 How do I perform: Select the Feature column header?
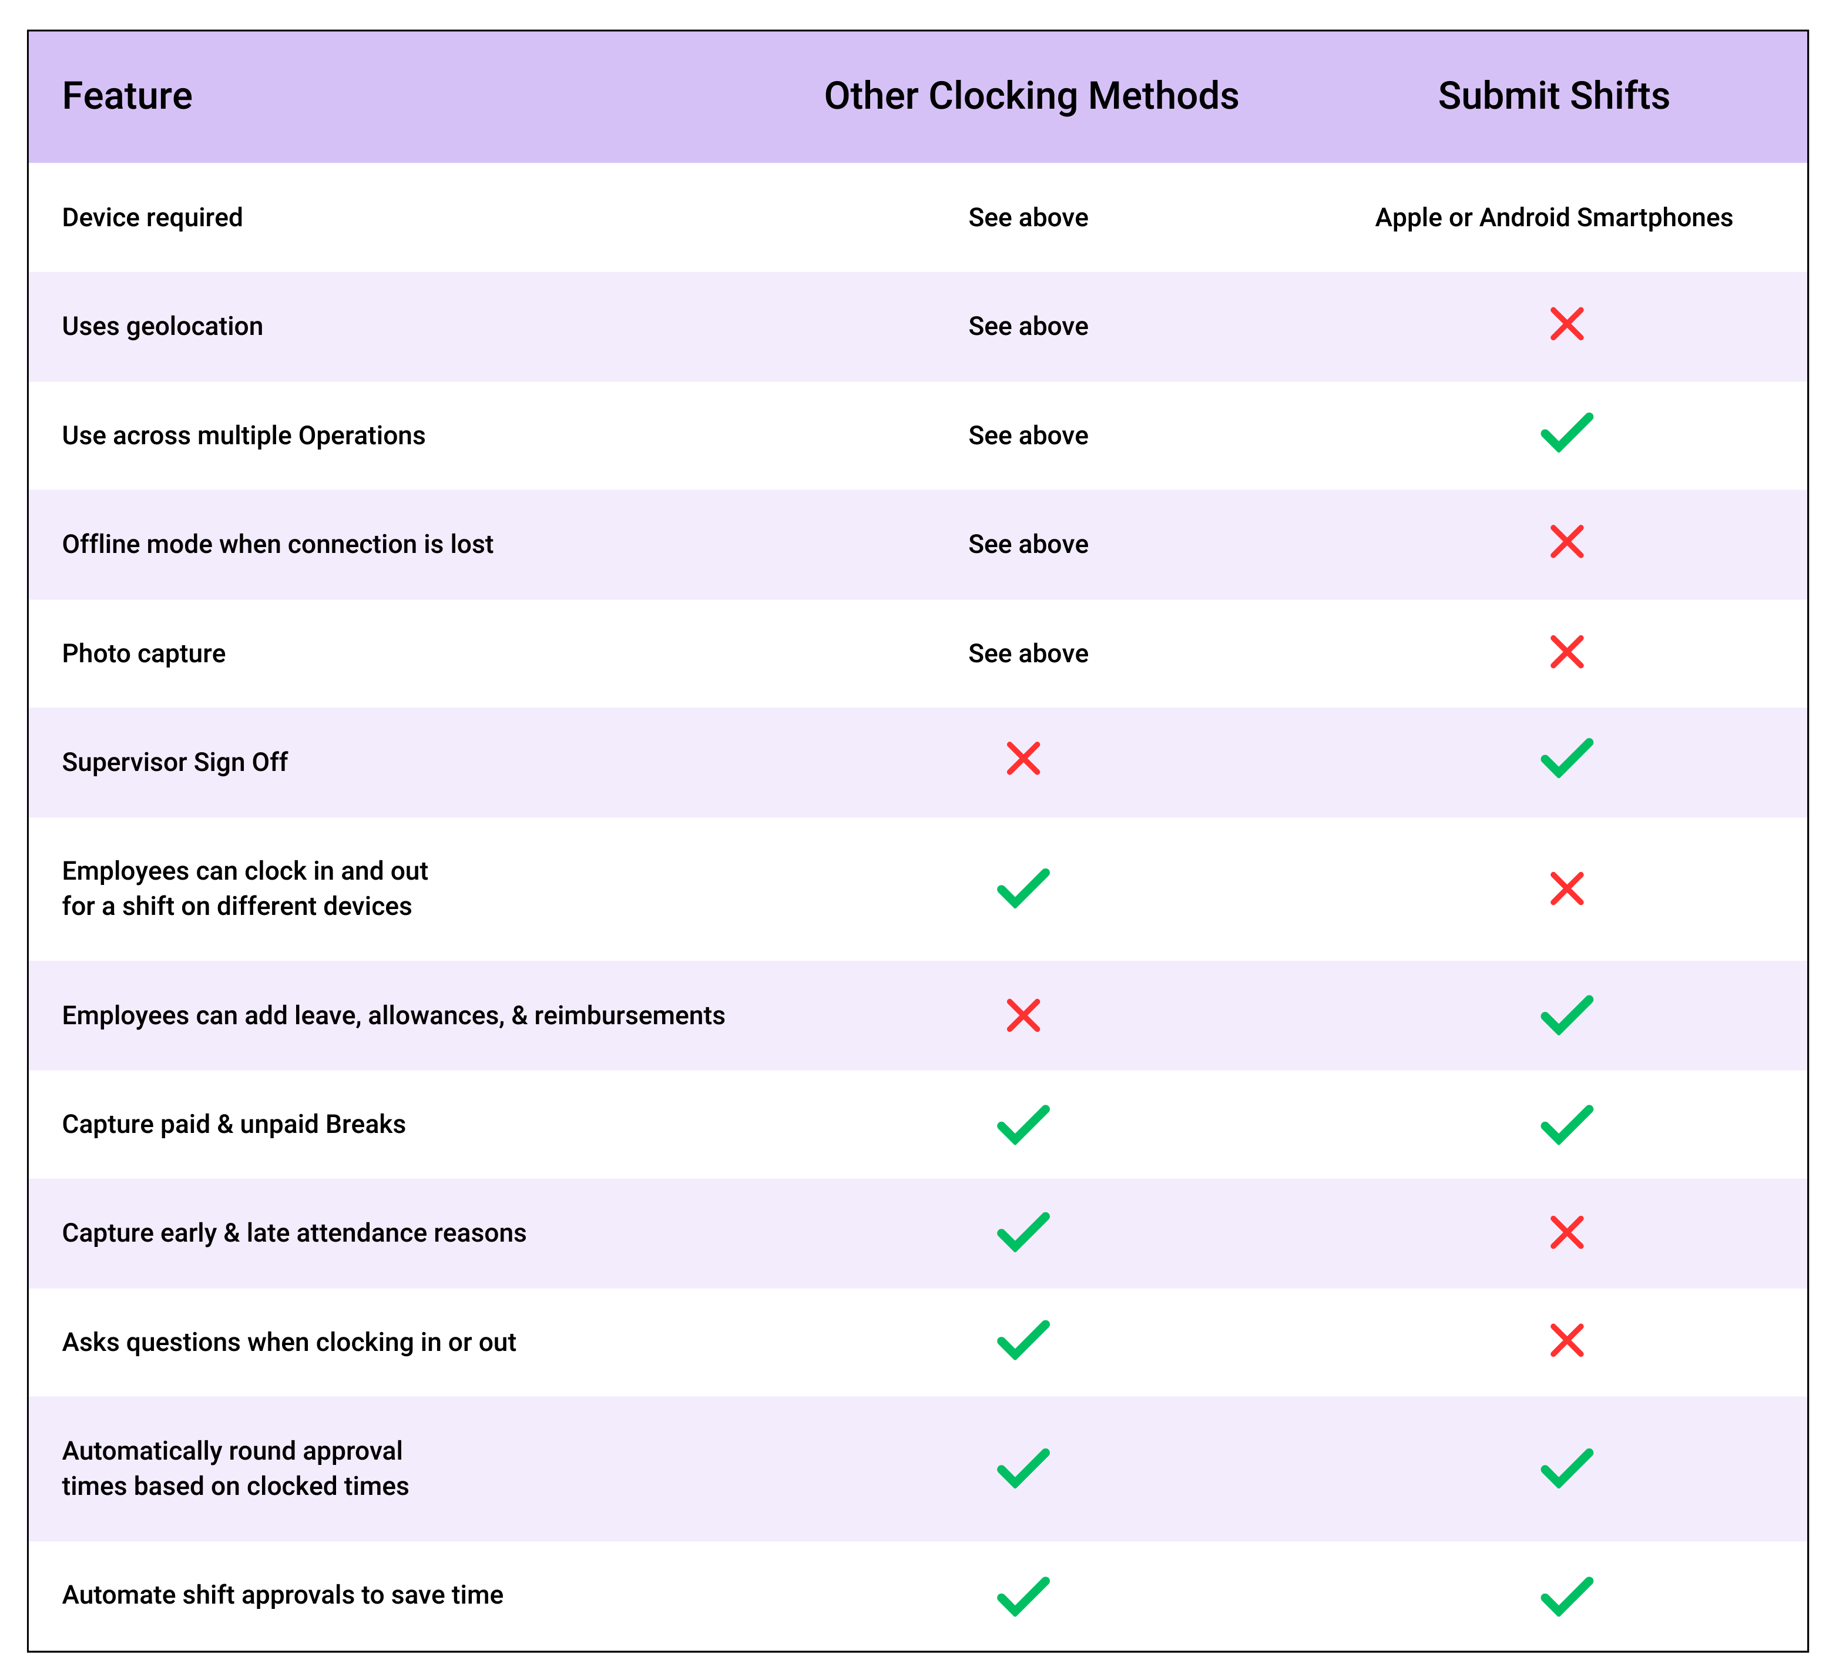point(127,96)
